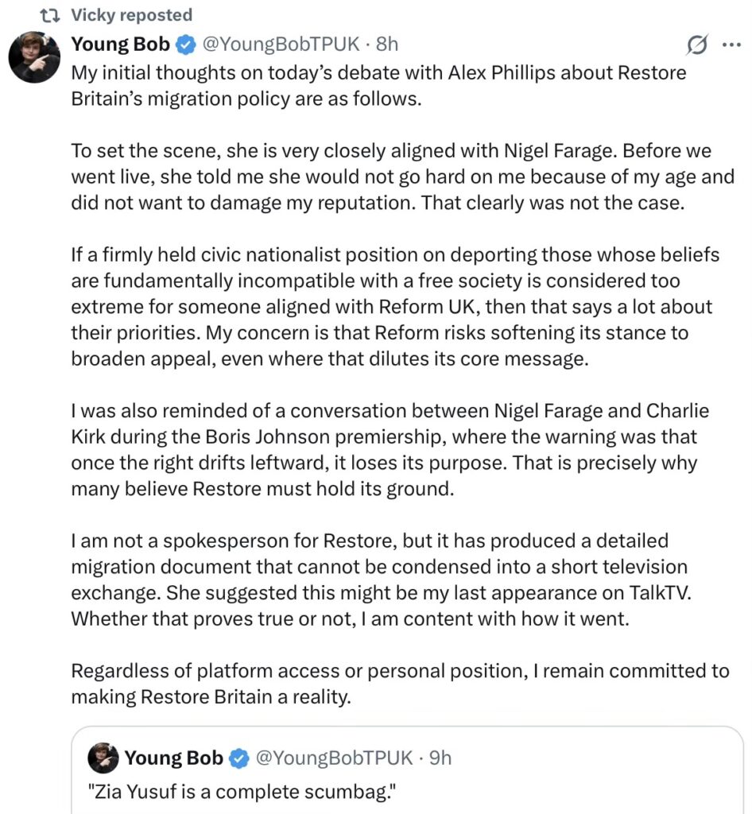
Task: Click the bold "Young Bob" name on main tweet
Action: [x=120, y=45]
